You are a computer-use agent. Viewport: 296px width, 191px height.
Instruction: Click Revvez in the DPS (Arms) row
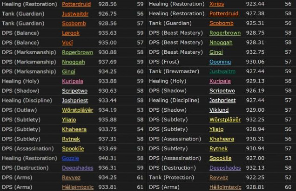coord(71,178)
